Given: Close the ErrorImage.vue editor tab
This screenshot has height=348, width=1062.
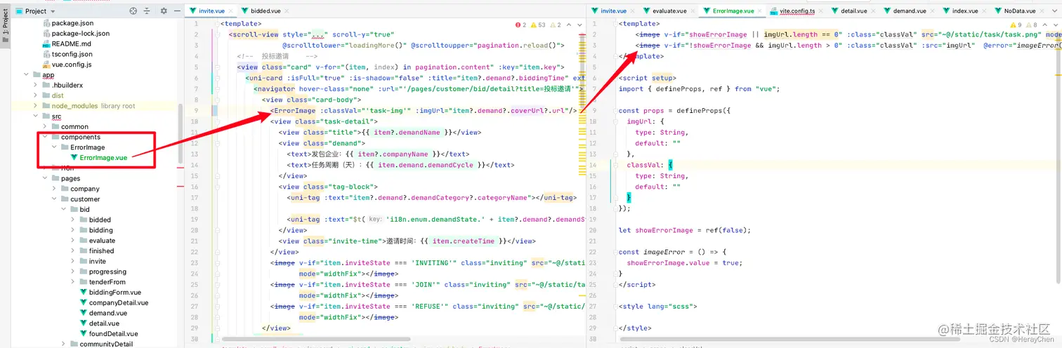Looking at the screenshot, I should (759, 11).
